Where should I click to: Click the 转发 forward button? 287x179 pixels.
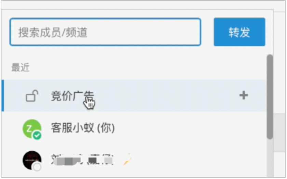coord(240,32)
